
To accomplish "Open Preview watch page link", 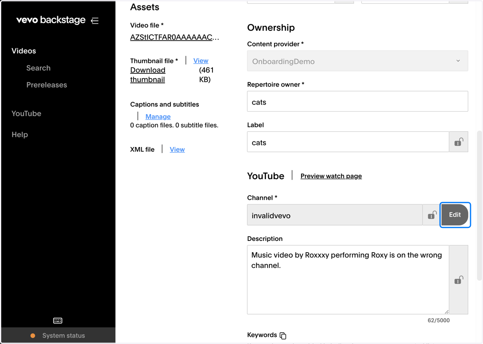I will click(x=331, y=176).
